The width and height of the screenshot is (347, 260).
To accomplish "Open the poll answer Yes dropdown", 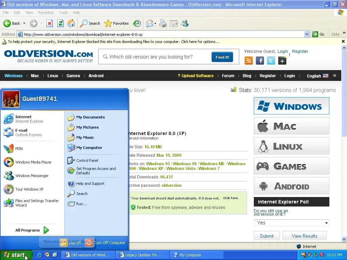I will 291,223.
